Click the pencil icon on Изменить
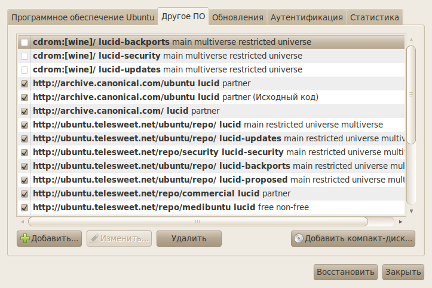 tap(94, 238)
